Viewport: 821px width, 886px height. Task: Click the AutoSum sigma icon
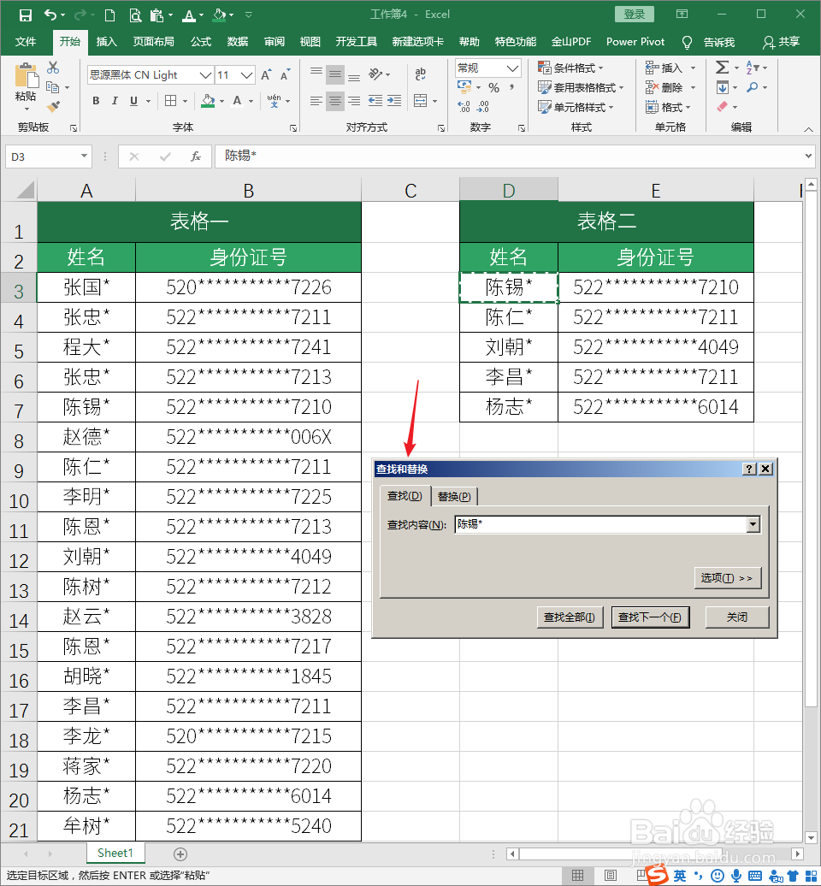pyautogui.click(x=724, y=67)
